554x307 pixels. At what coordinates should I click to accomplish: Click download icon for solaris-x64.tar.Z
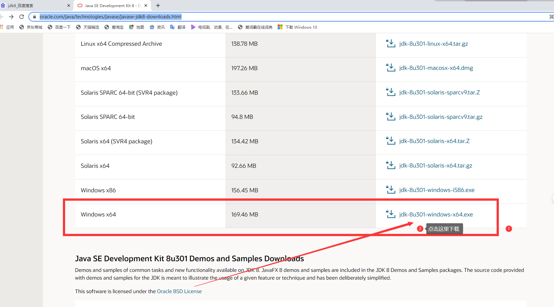(x=391, y=141)
